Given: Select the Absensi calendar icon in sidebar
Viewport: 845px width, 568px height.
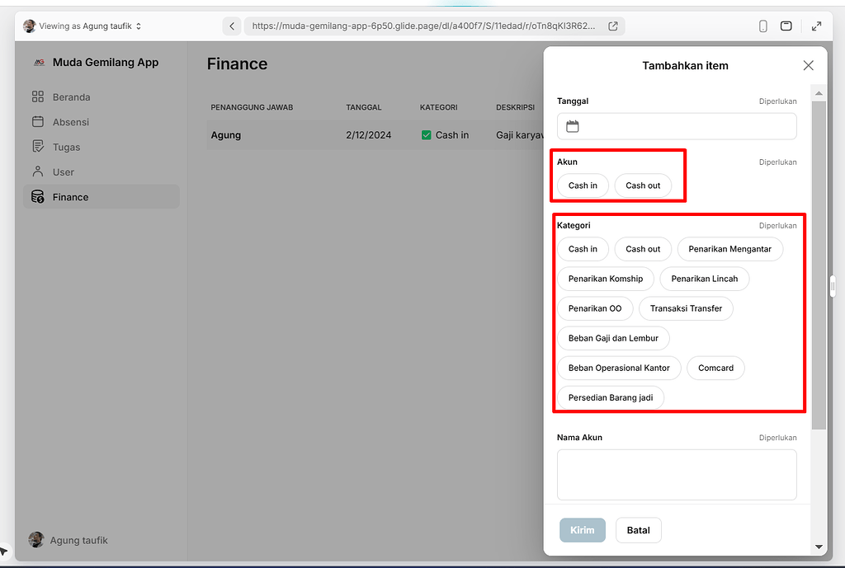Looking at the screenshot, I should tap(37, 121).
